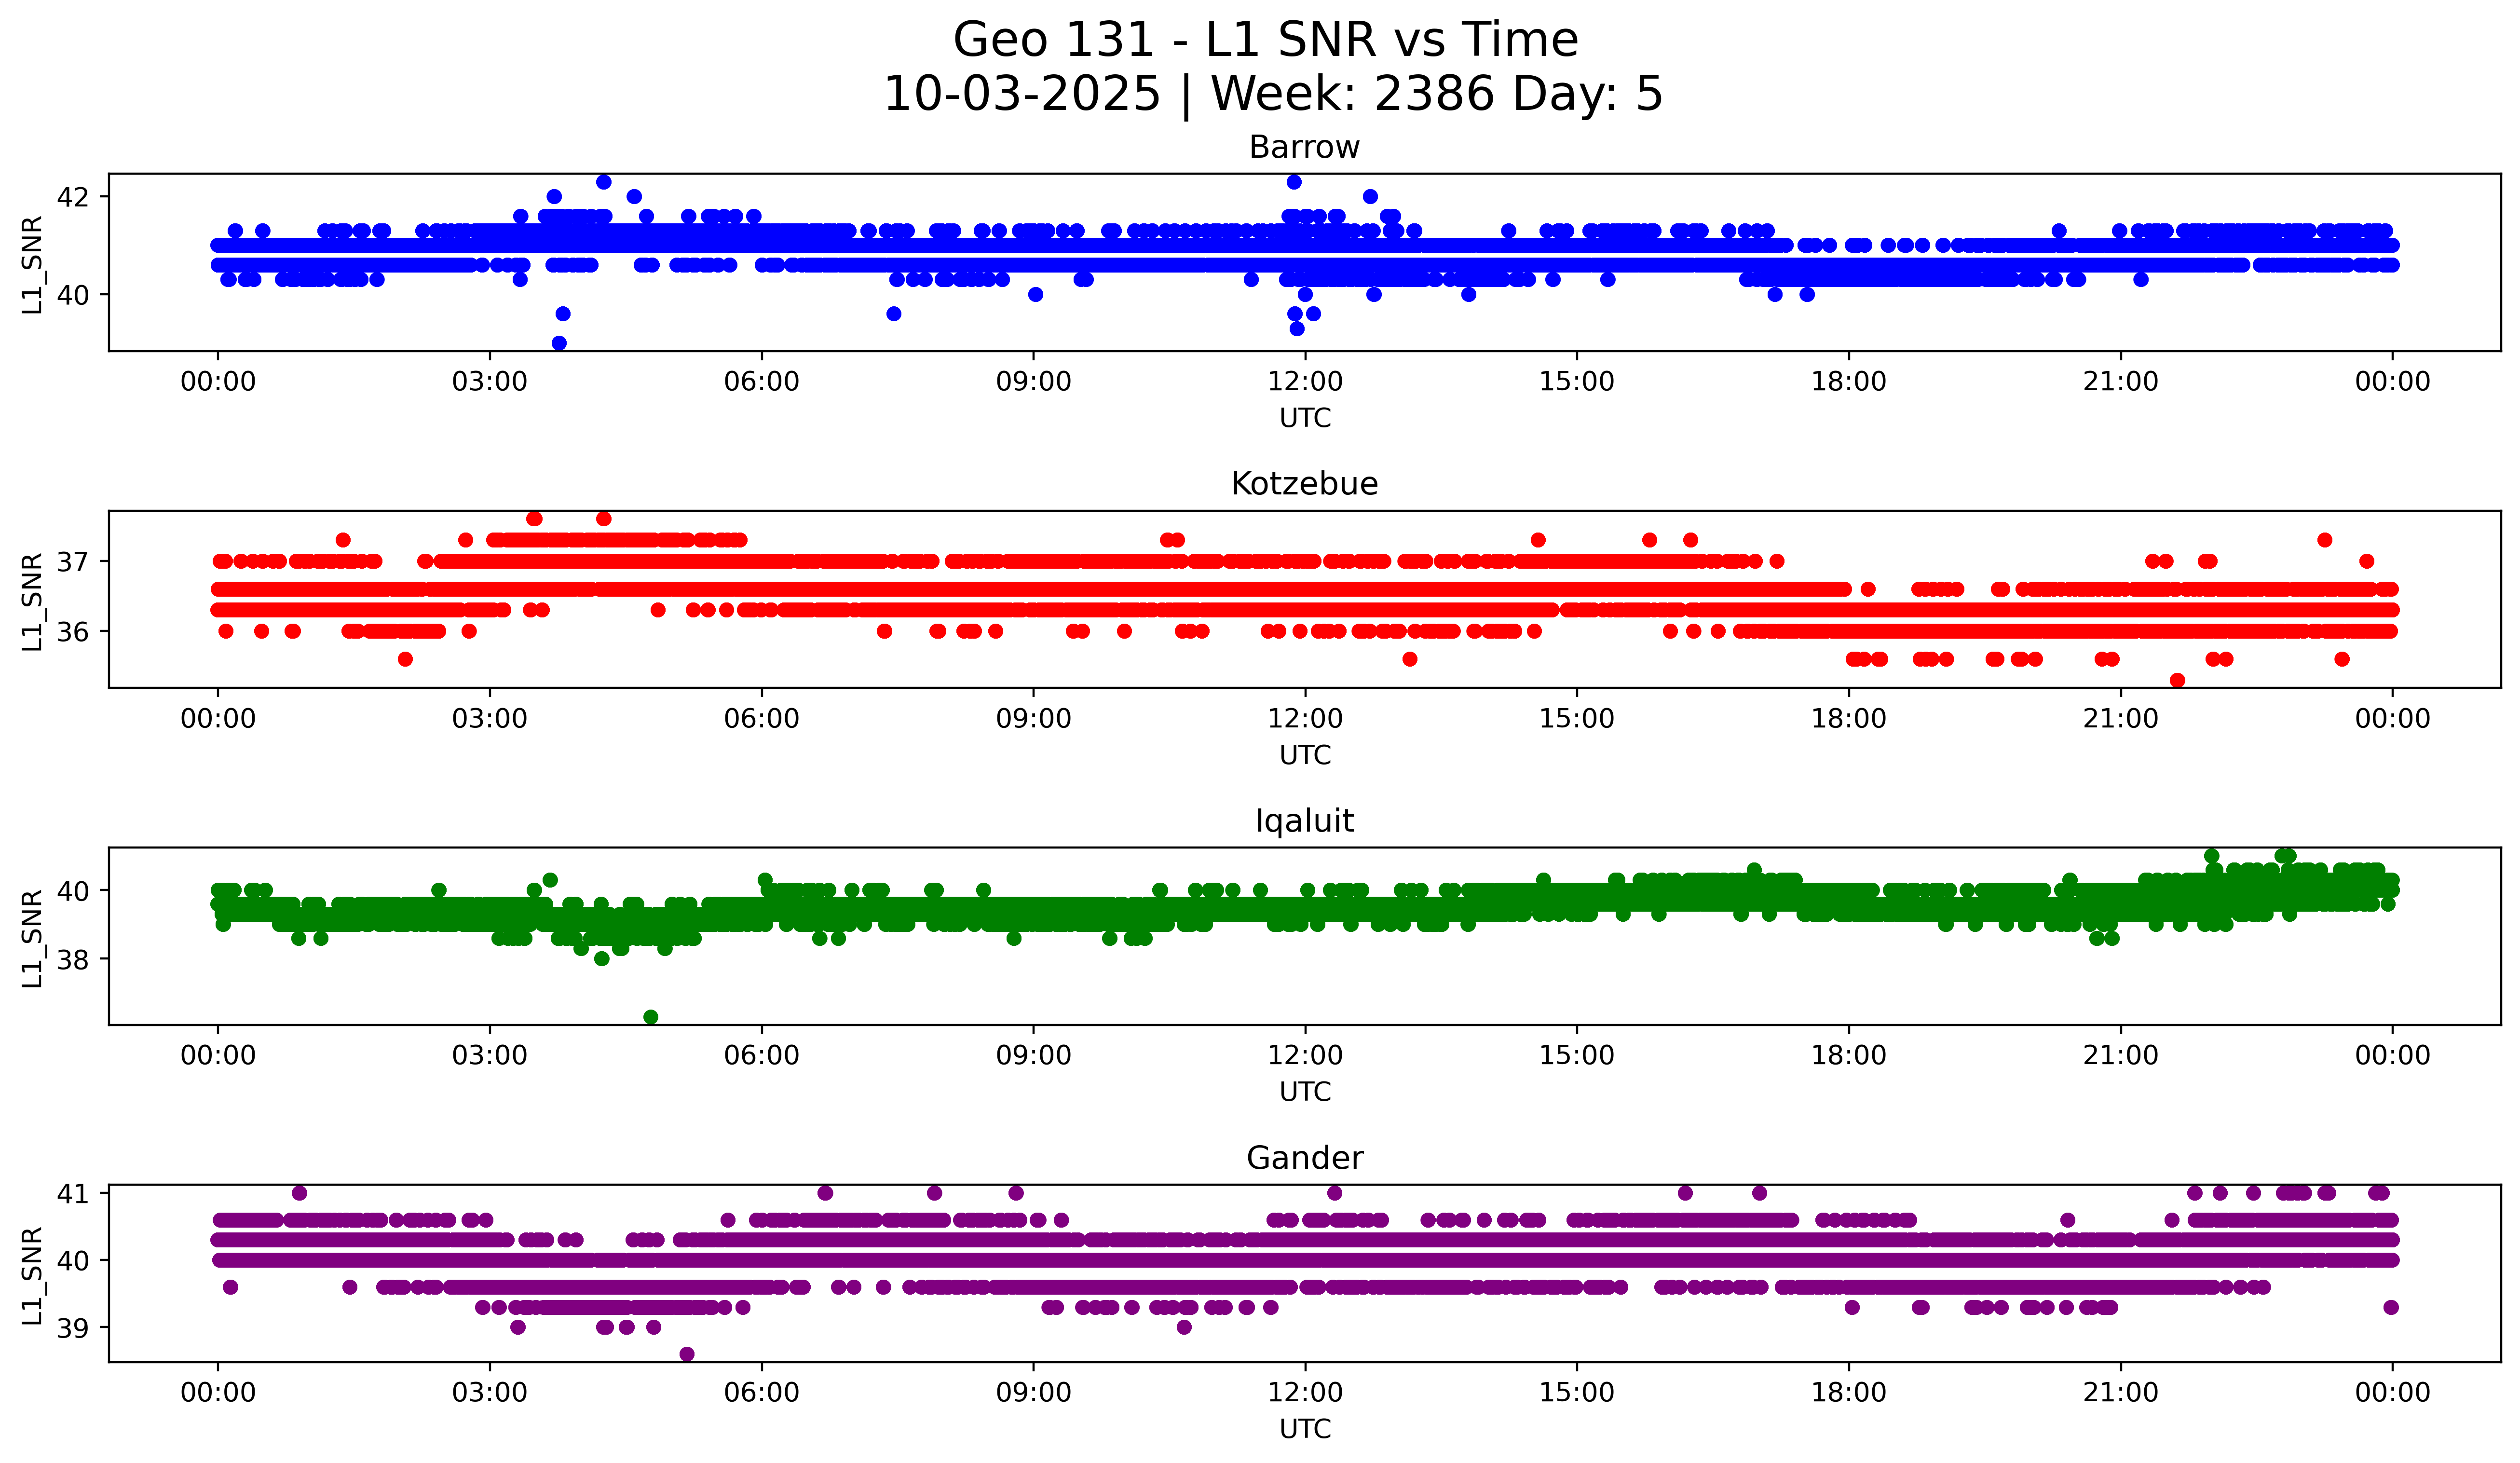Click the lowest blue outlier point in Barrow plot
The image size is (2520, 1463).
coord(559,343)
